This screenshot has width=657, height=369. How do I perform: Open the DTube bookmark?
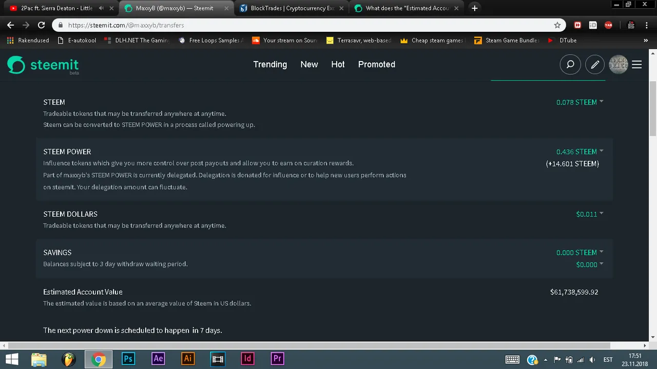click(562, 40)
